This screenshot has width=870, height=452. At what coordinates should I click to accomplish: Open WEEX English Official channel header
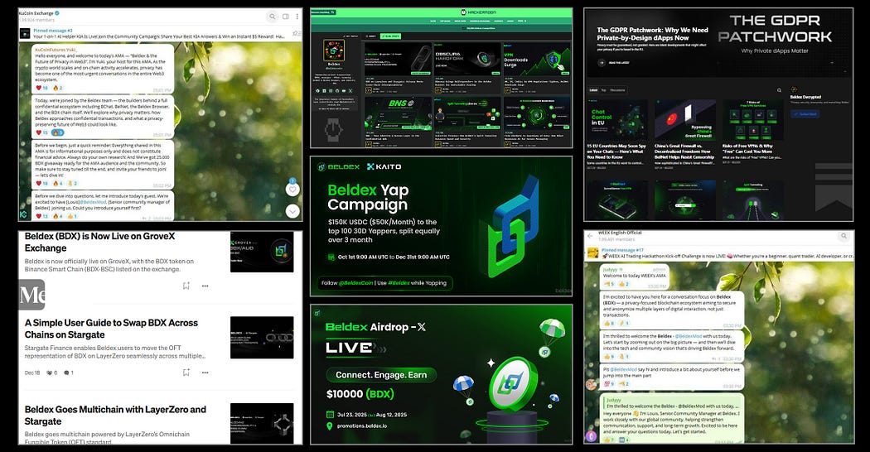(x=619, y=236)
